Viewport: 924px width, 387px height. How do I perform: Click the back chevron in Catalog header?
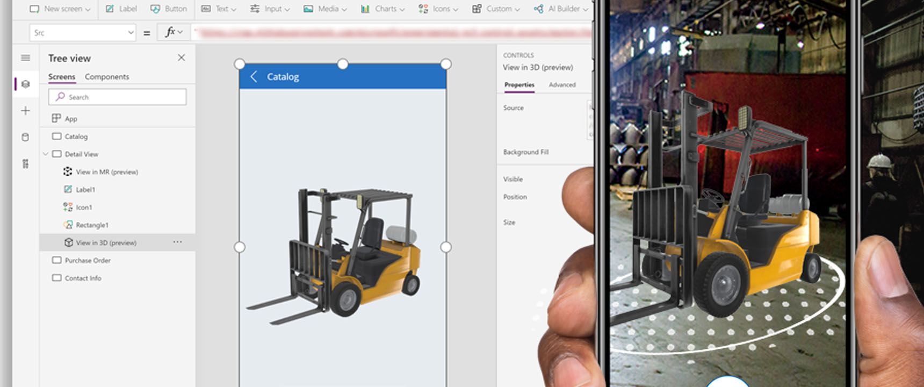click(x=254, y=77)
